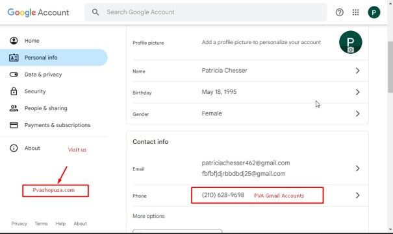The height and width of the screenshot is (234, 393).
Task: Click the Payments & subscriptions card icon
Action: click(x=14, y=125)
